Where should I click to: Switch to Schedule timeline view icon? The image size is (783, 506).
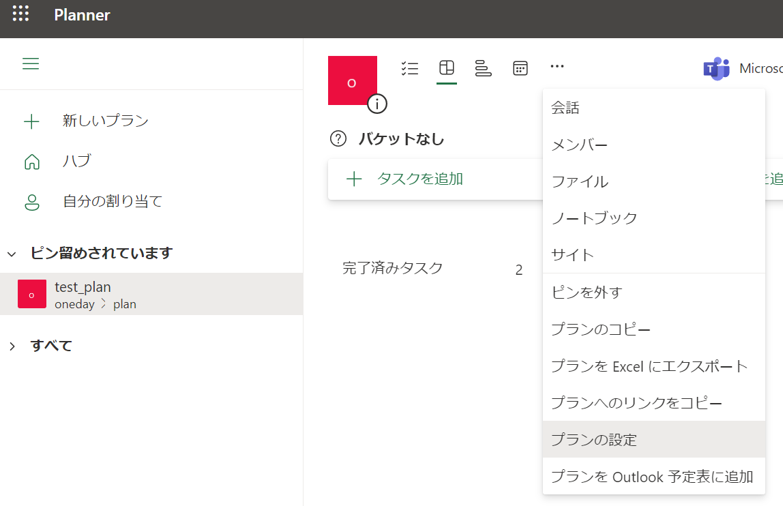tap(483, 68)
